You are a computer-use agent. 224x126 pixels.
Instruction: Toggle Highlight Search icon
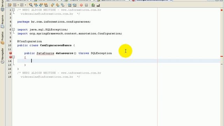46,5
